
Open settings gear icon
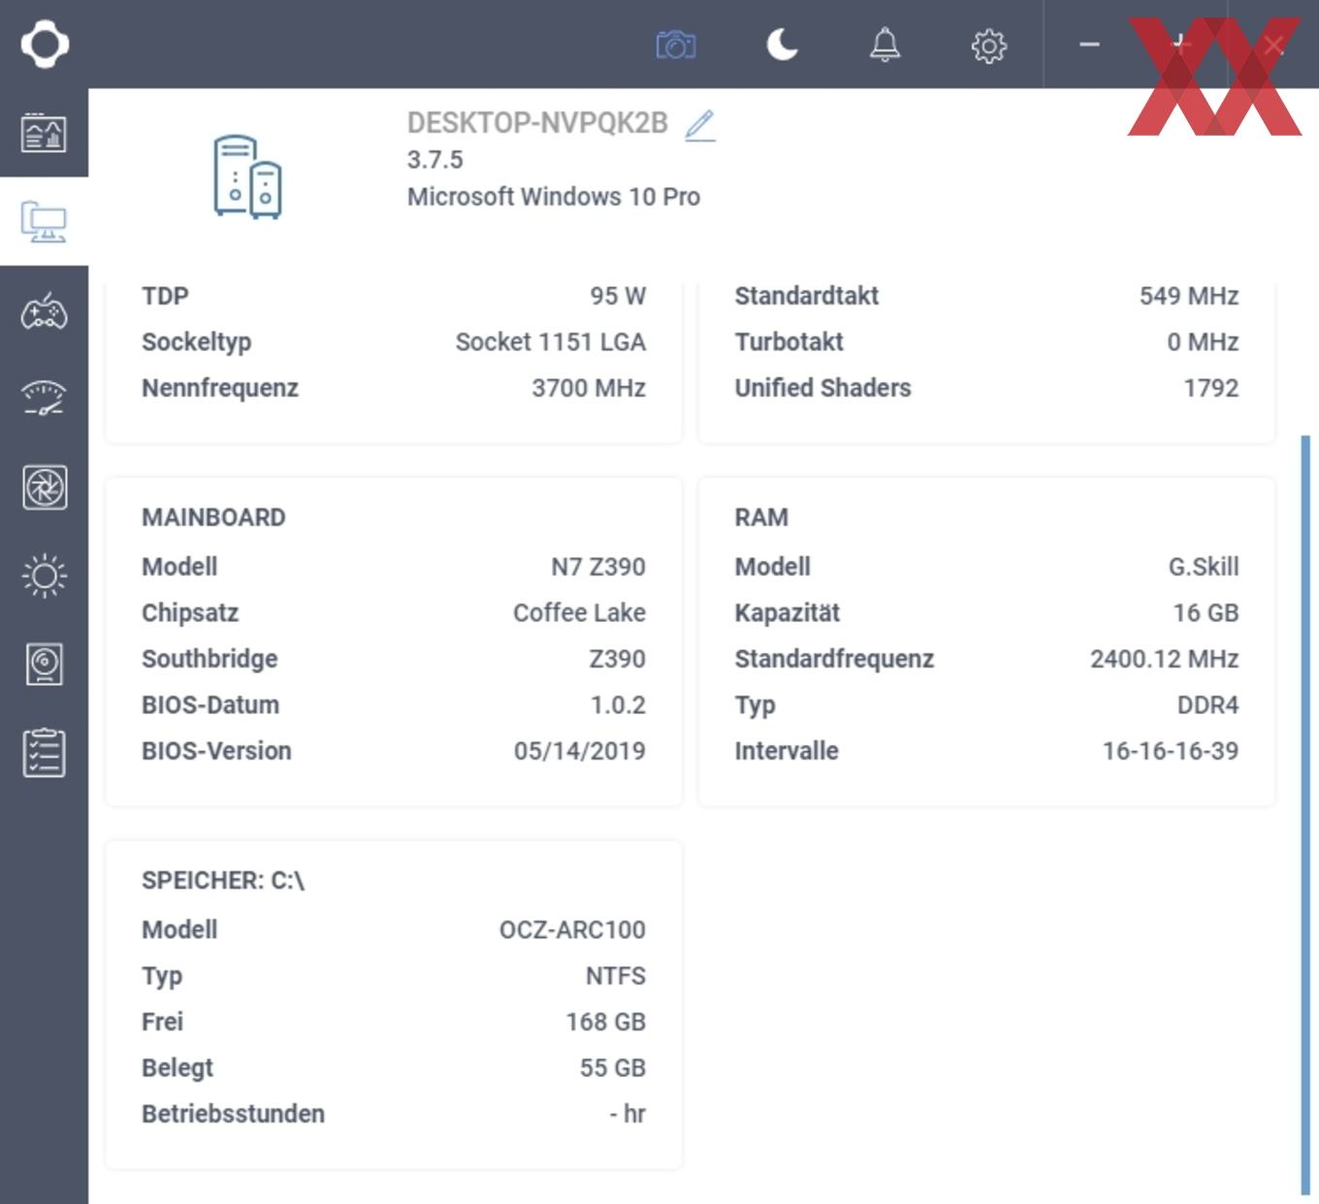(988, 46)
